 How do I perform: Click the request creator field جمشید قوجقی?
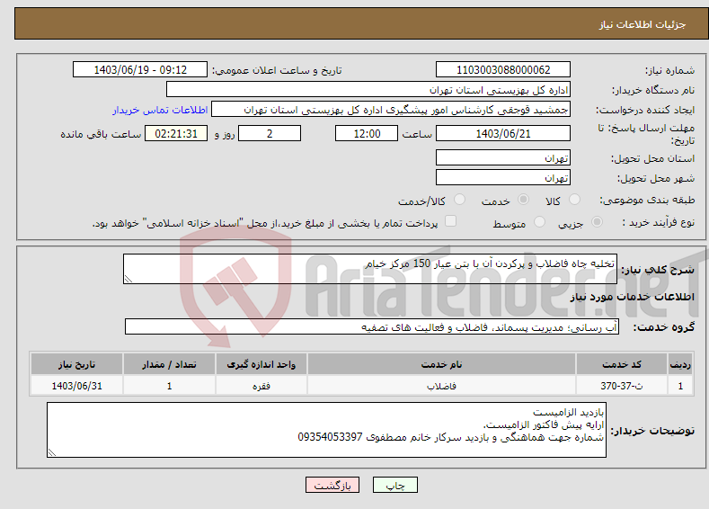391,110
